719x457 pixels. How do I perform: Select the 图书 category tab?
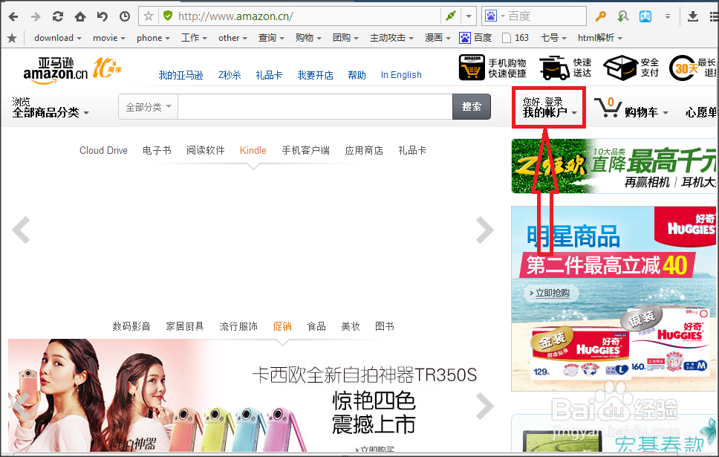(384, 327)
